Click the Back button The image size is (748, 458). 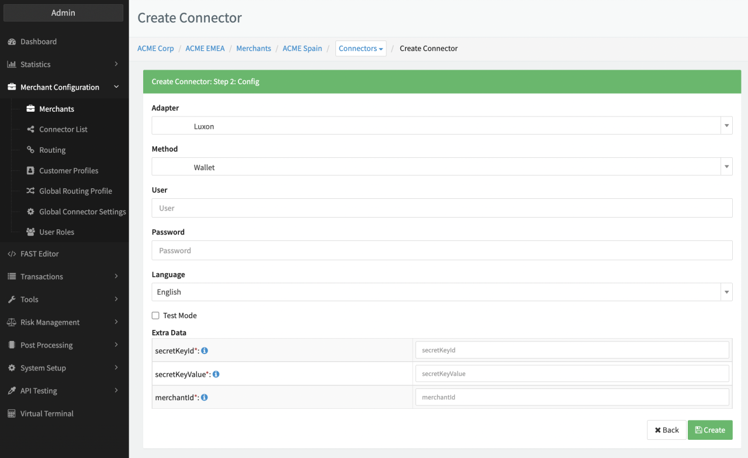tap(666, 430)
